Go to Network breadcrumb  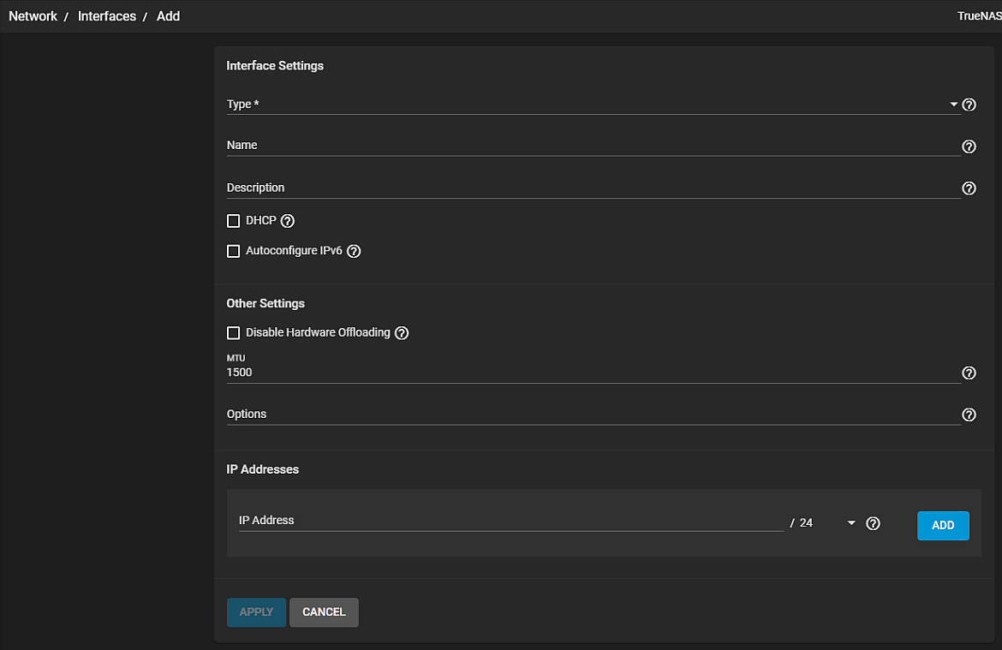tap(33, 16)
